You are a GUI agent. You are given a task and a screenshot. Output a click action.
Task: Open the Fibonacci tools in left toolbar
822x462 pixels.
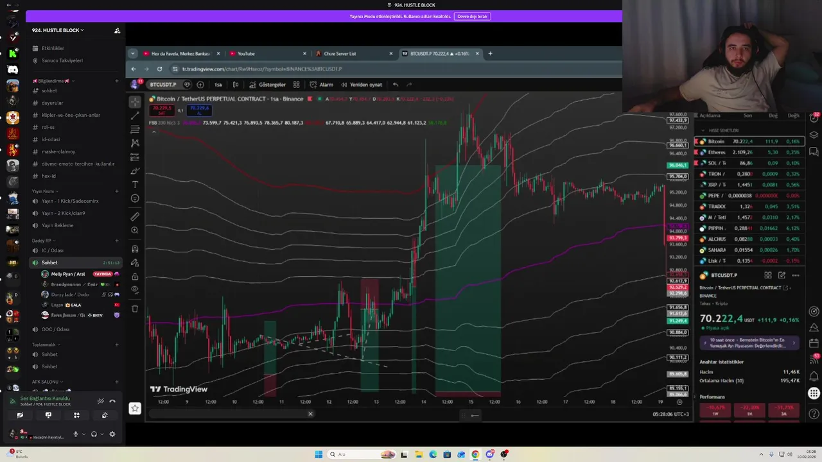point(135,130)
